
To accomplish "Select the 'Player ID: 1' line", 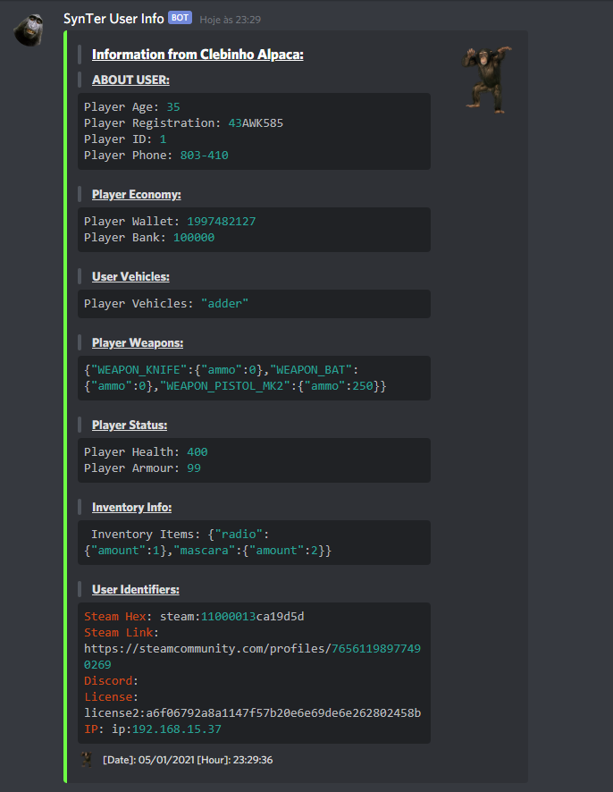I will coord(125,139).
